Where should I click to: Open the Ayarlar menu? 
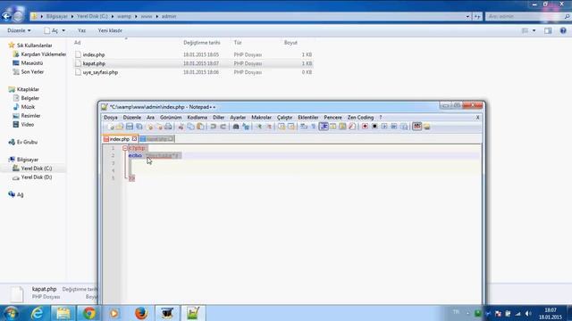coord(238,118)
